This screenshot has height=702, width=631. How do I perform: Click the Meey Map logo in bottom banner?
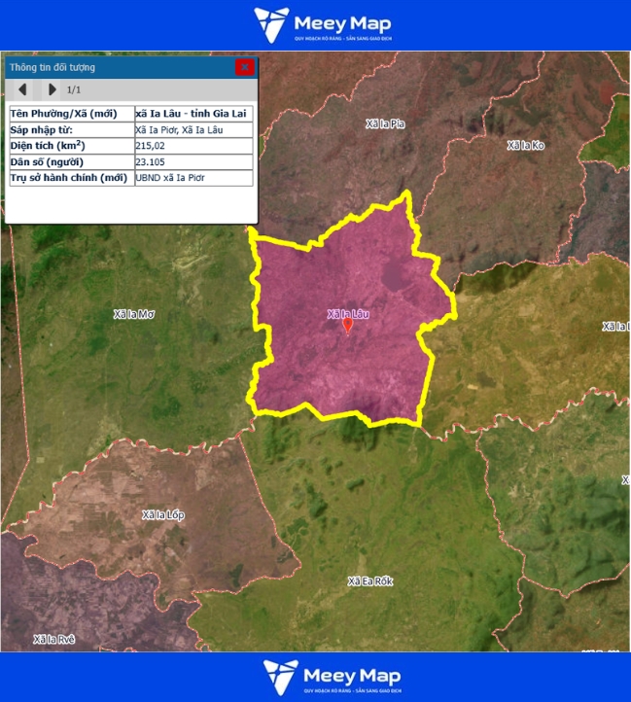click(332, 678)
